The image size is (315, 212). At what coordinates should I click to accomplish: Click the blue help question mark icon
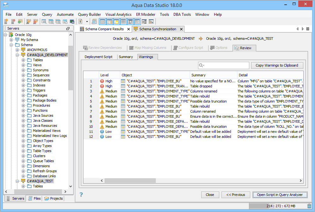coord(81,195)
